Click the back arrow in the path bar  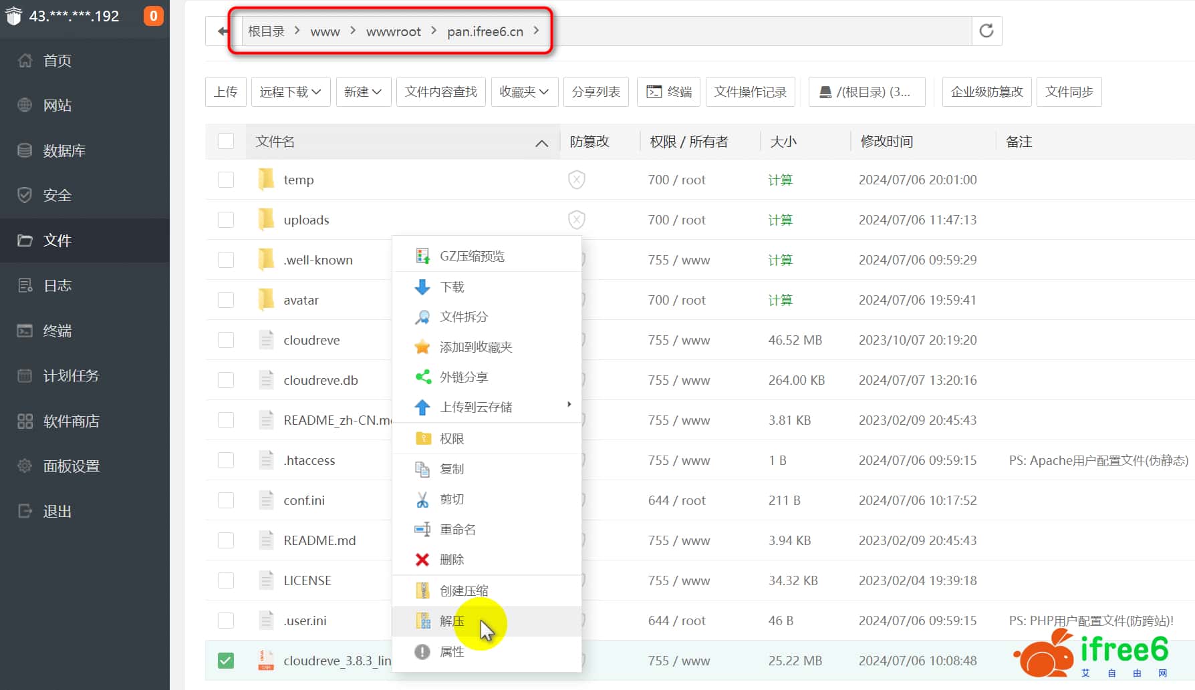[223, 31]
